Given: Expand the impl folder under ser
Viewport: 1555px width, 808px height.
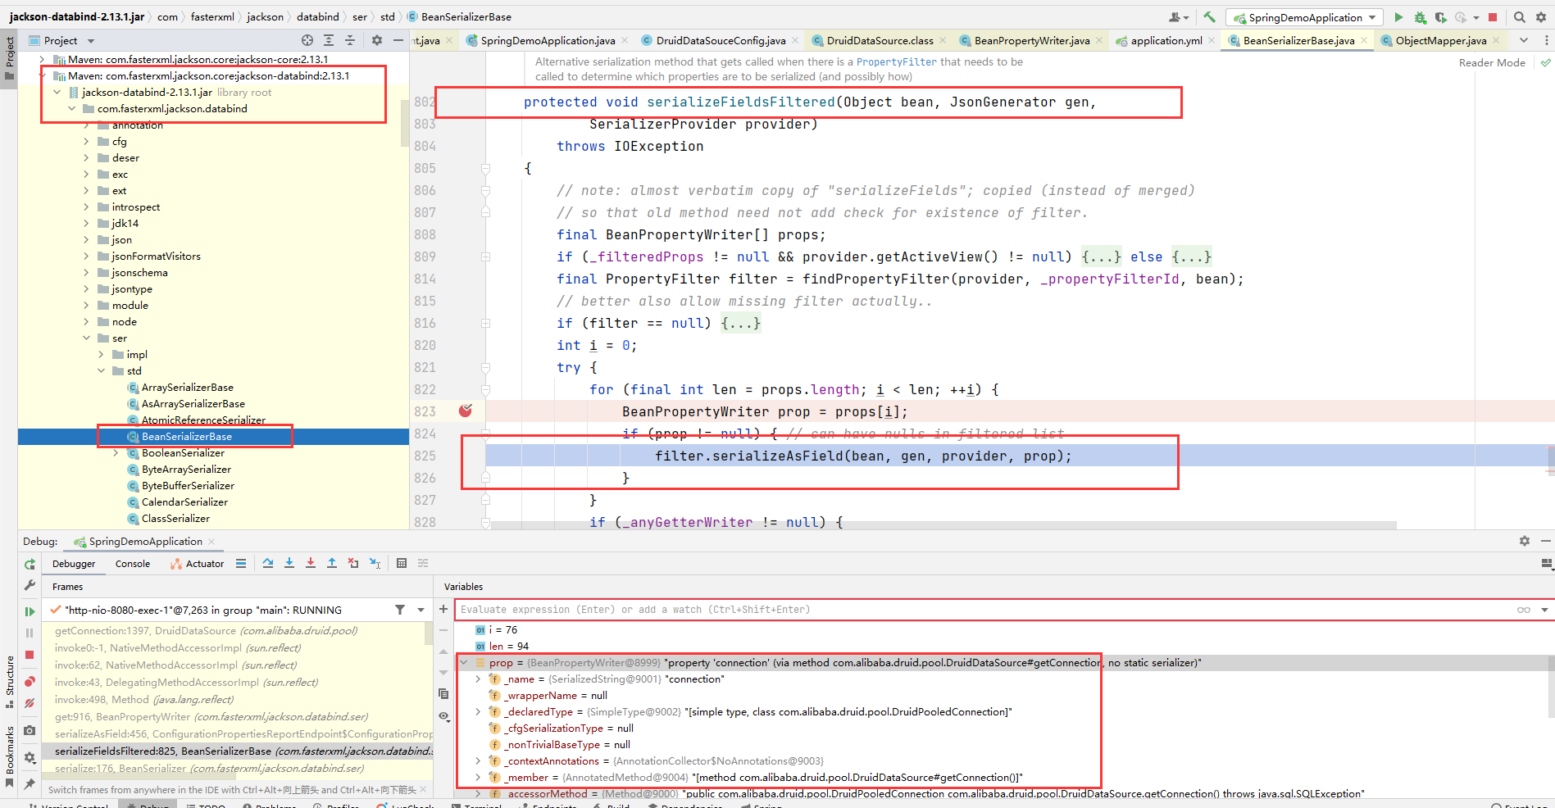Looking at the screenshot, I should pyautogui.click(x=101, y=355).
